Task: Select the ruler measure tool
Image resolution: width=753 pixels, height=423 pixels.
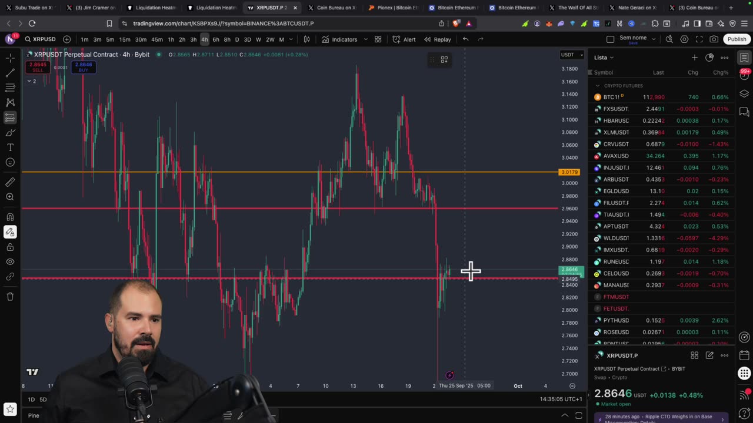Action: coord(10,182)
